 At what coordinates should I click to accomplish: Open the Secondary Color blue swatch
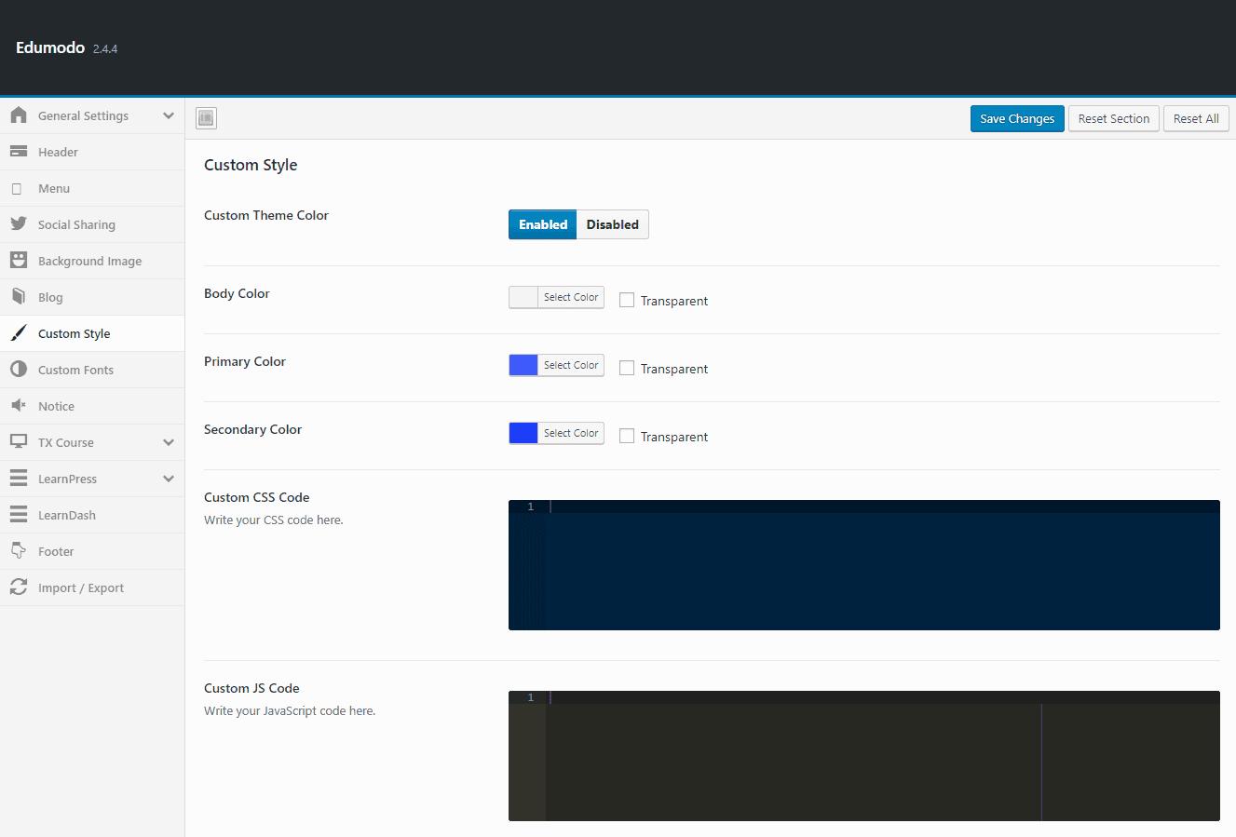click(523, 433)
